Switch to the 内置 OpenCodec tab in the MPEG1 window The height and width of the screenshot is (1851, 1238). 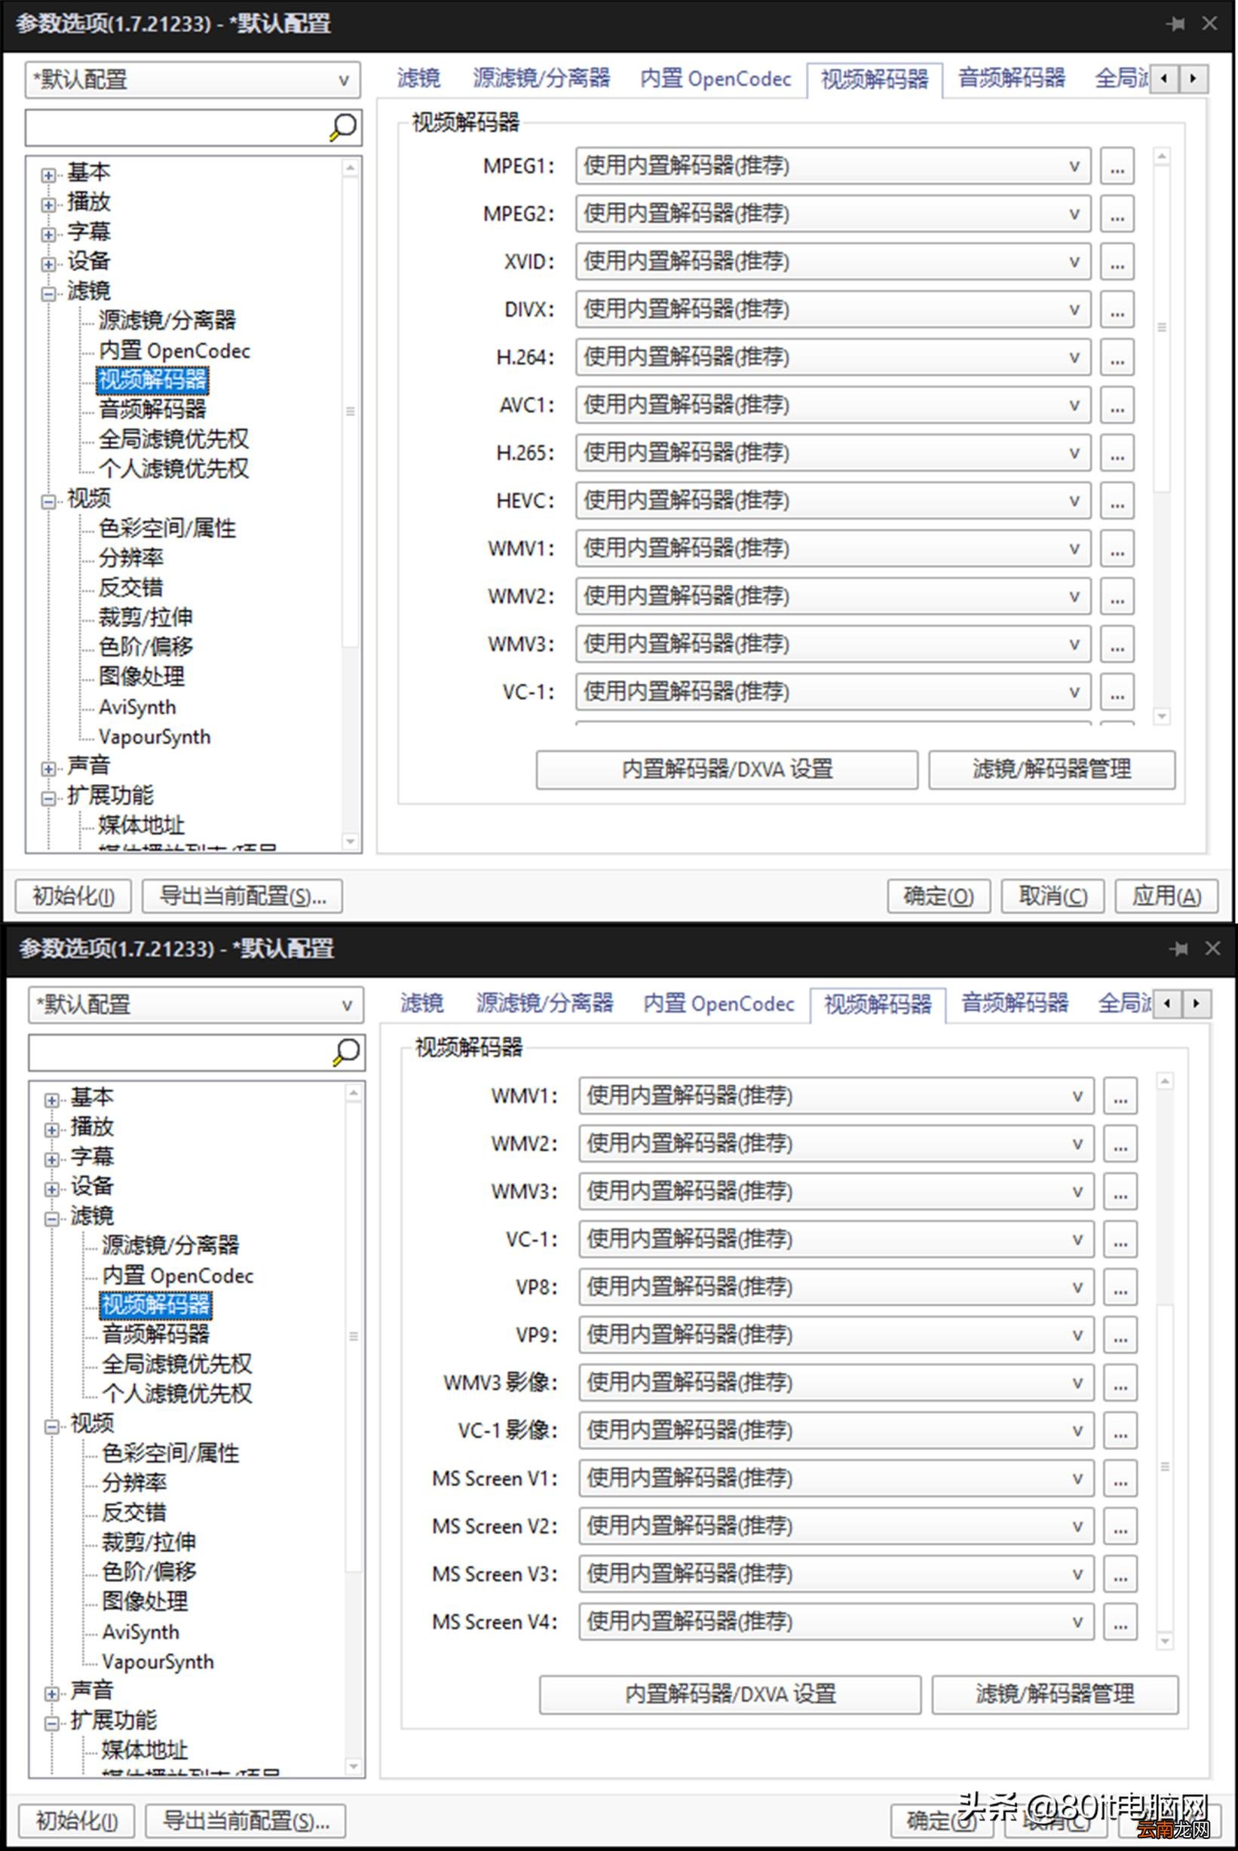click(x=716, y=78)
